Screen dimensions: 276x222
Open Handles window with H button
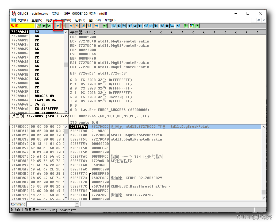[x=140, y=26]
